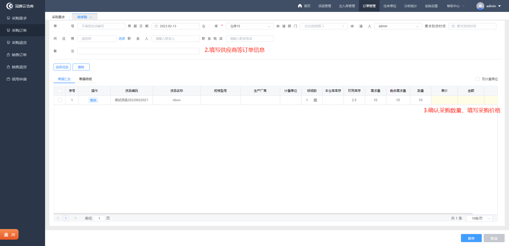Click the 冠唐云仓库 logo icon

tap(10, 6)
